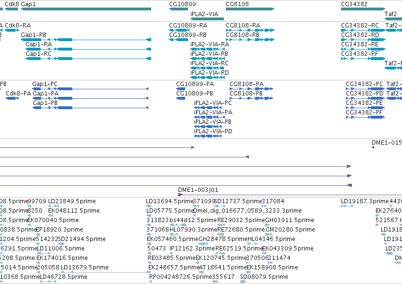
Task: Click transcript Cdk8-RA
Action: point(11,30)
